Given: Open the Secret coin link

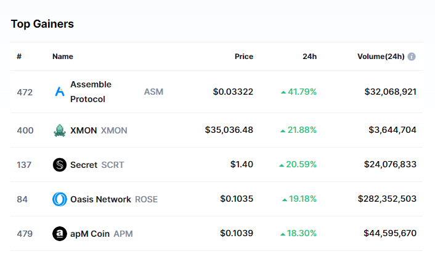Looking at the screenshot, I should pyautogui.click(x=84, y=165).
